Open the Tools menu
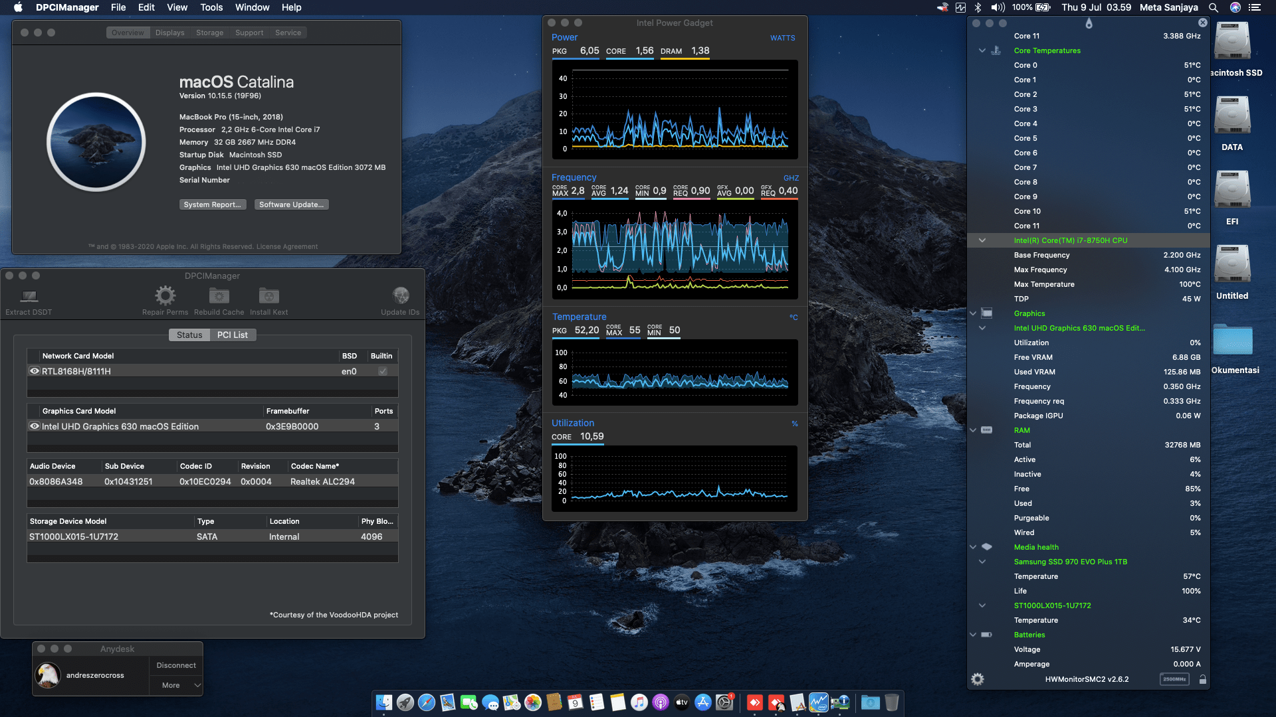 pyautogui.click(x=211, y=7)
